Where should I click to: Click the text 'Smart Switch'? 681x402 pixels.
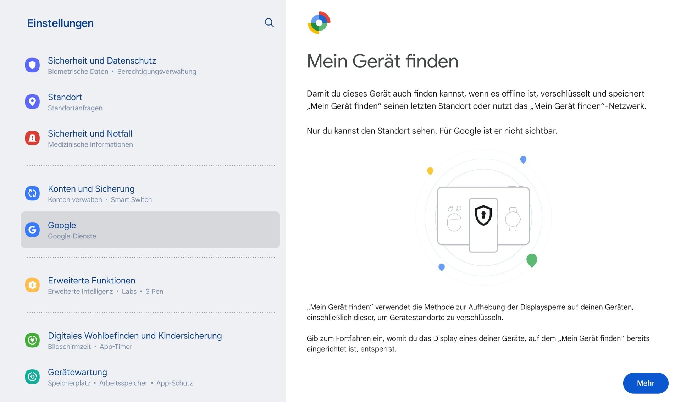(x=131, y=200)
